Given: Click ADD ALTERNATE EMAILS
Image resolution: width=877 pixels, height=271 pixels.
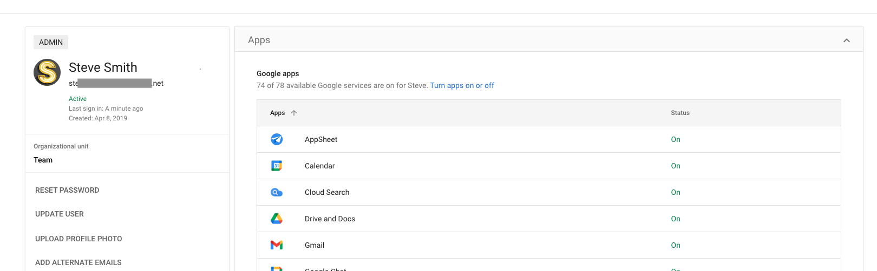Looking at the screenshot, I should 78,262.
